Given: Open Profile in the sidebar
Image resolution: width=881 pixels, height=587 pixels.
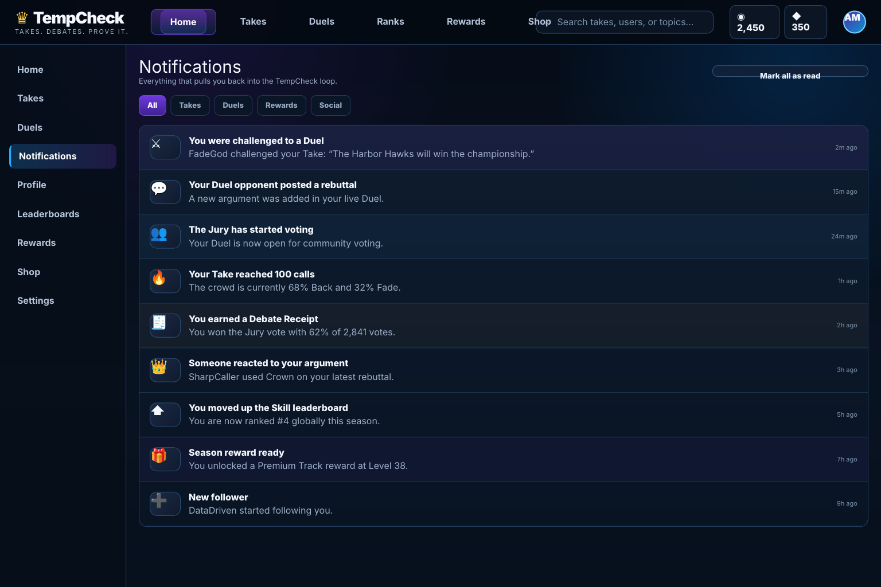Looking at the screenshot, I should click(x=63, y=185).
